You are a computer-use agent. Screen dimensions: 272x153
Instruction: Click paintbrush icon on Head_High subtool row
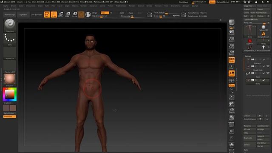click(x=264, y=66)
